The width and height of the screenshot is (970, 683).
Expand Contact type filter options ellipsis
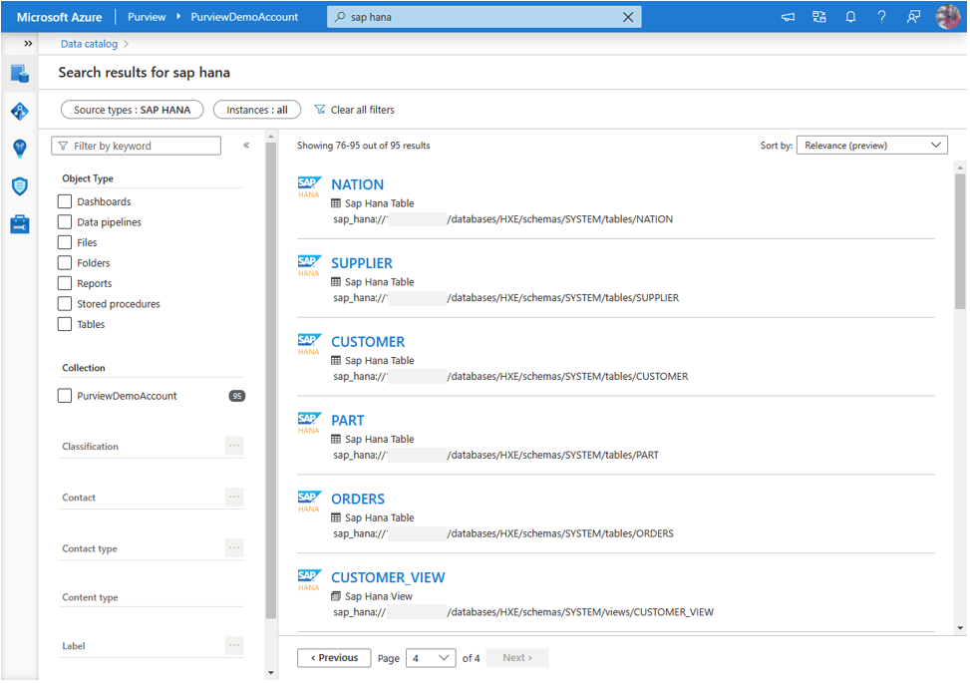coord(234,548)
